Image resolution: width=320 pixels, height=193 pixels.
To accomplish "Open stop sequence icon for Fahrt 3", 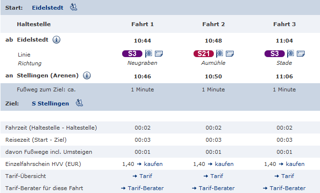I will click(x=291, y=54).
